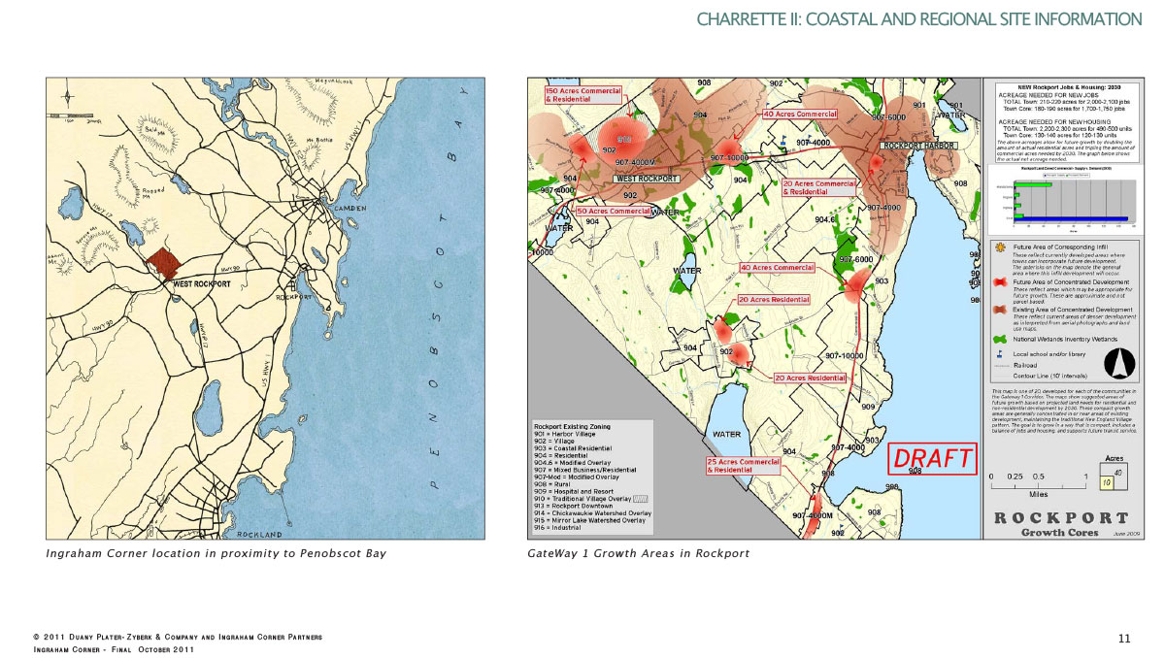The width and height of the screenshot is (1165, 658).
Task: Click the 50 Acres Commercial callout
Action: [613, 211]
